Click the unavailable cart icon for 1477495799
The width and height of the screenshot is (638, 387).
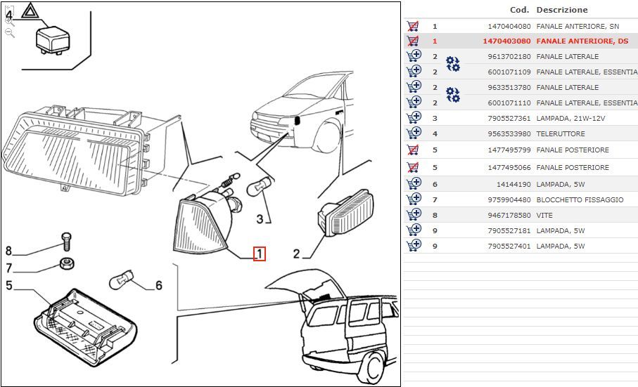pos(413,150)
